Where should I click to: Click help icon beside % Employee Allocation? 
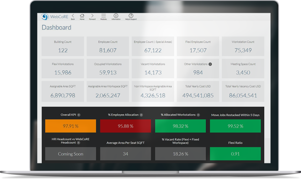pos(141,115)
